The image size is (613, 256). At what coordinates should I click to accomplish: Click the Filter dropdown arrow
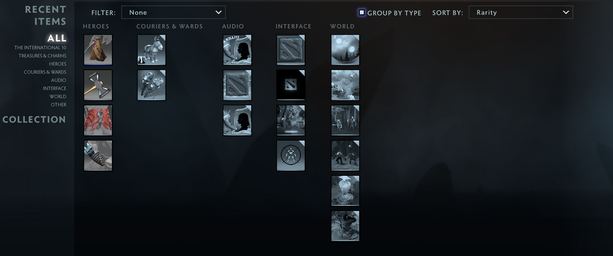click(218, 12)
